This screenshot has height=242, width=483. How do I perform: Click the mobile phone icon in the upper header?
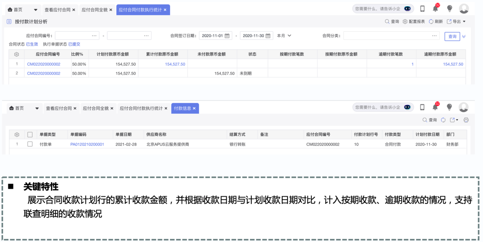click(x=422, y=8)
